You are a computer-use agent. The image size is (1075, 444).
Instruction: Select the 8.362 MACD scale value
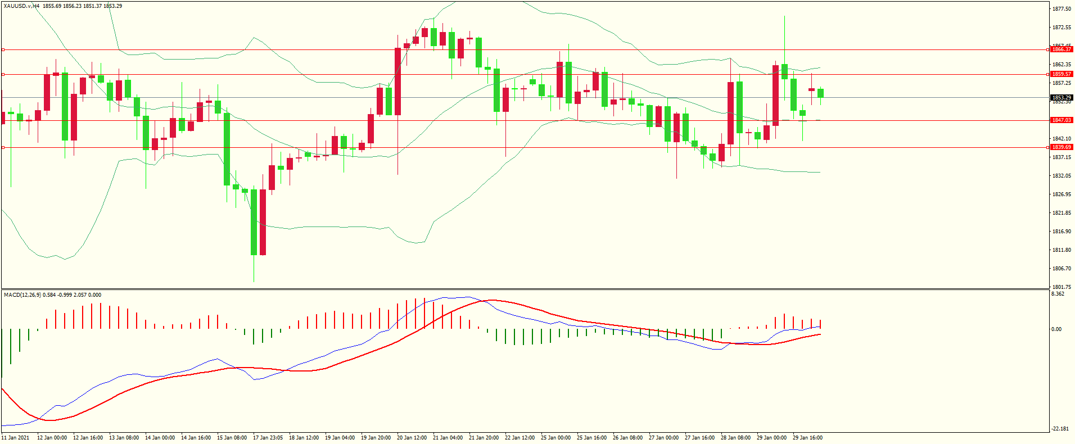1058,294
